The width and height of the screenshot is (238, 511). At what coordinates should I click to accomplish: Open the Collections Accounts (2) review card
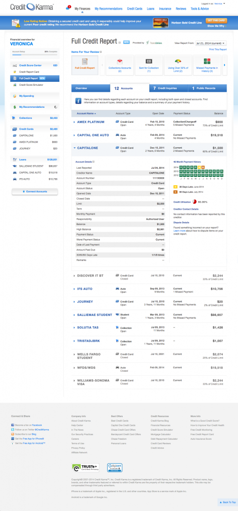pyautogui.click(x=119, y=65)
